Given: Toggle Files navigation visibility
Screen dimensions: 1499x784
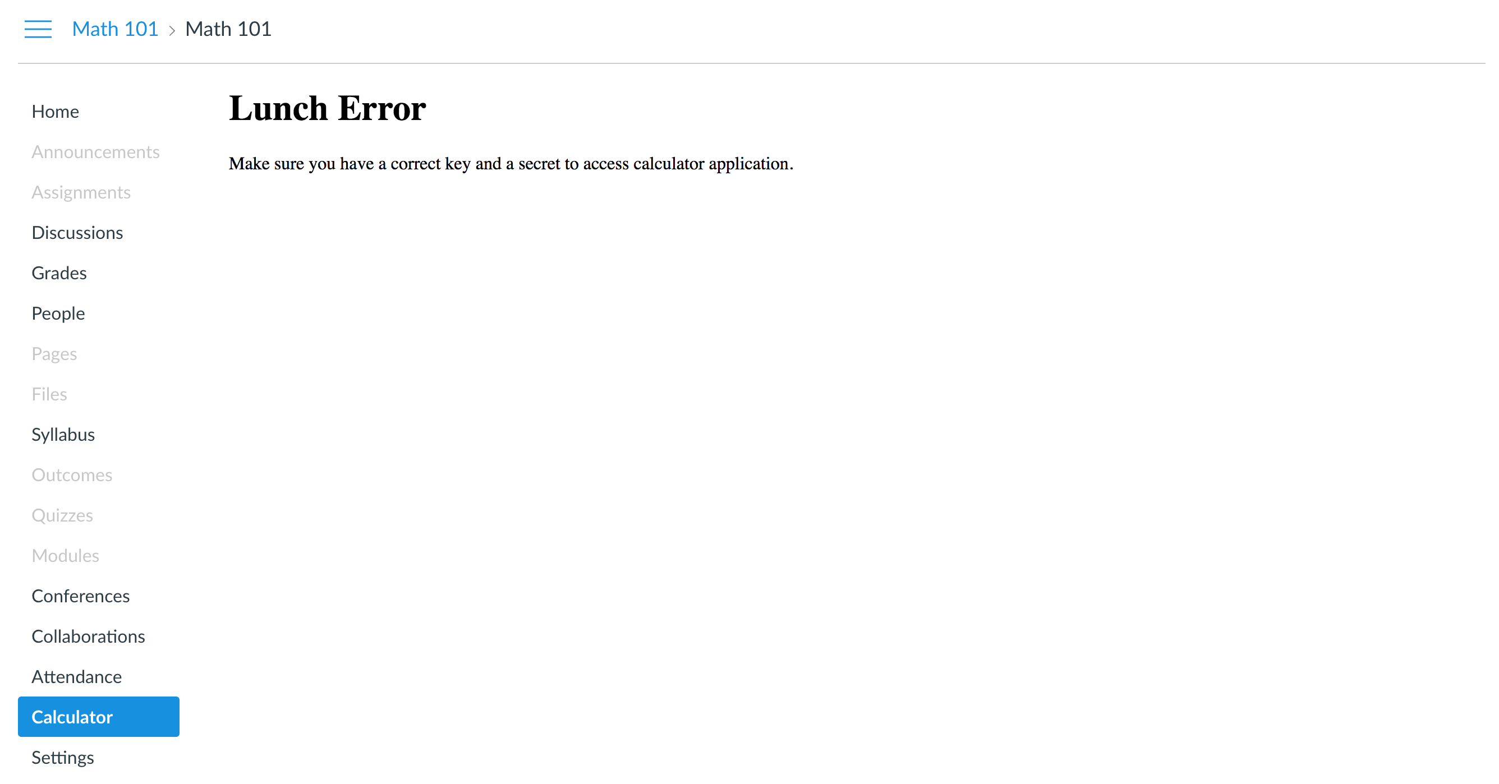Looking at the screenshot, I should 49,394.
